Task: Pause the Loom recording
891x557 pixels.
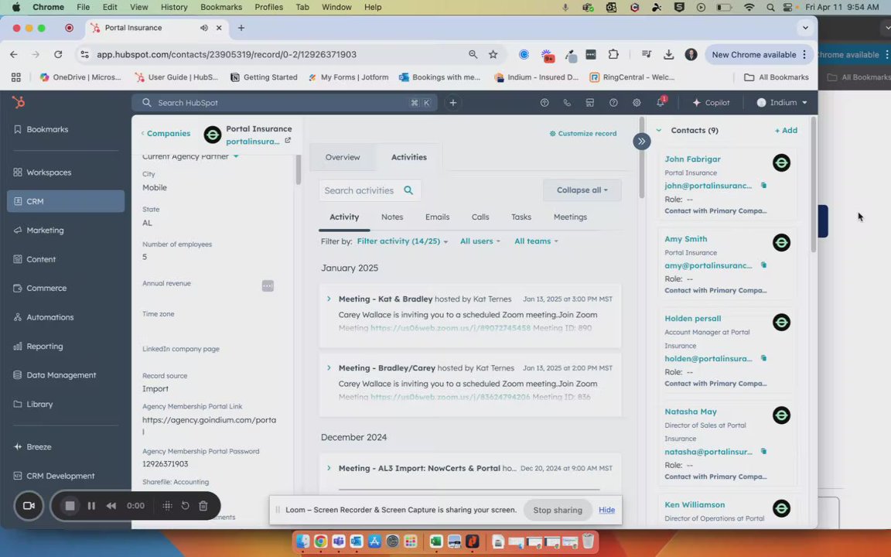Action: tap(91, 506)
